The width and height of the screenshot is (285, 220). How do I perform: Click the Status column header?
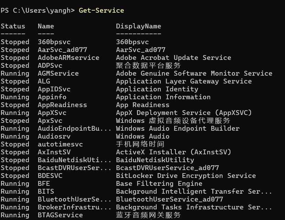[13, 26]
